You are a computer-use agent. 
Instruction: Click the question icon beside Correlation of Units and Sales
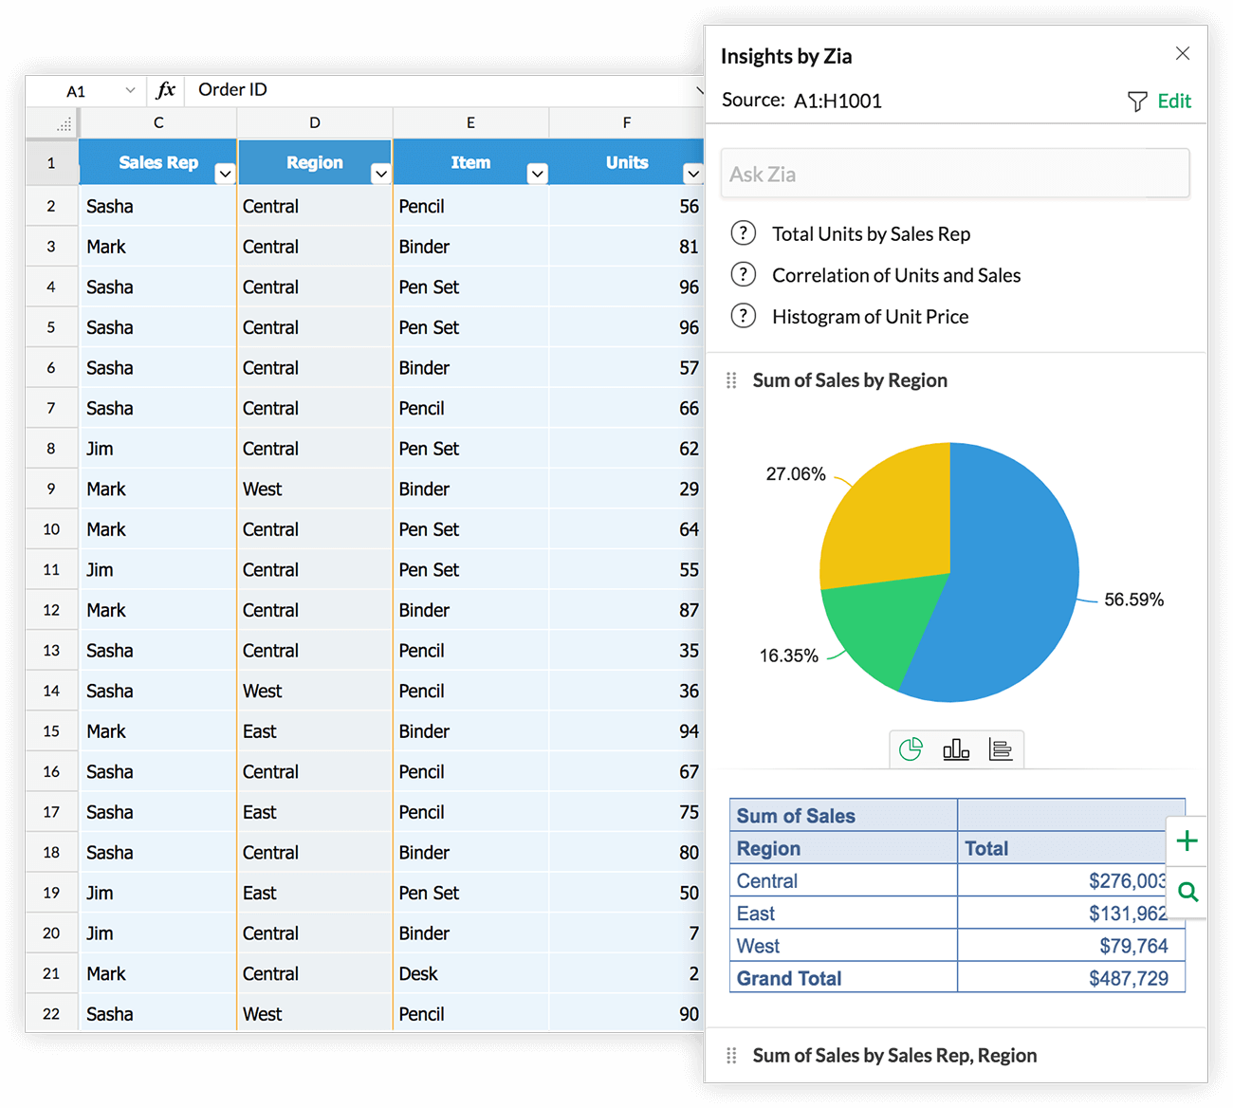coord(744,275)
